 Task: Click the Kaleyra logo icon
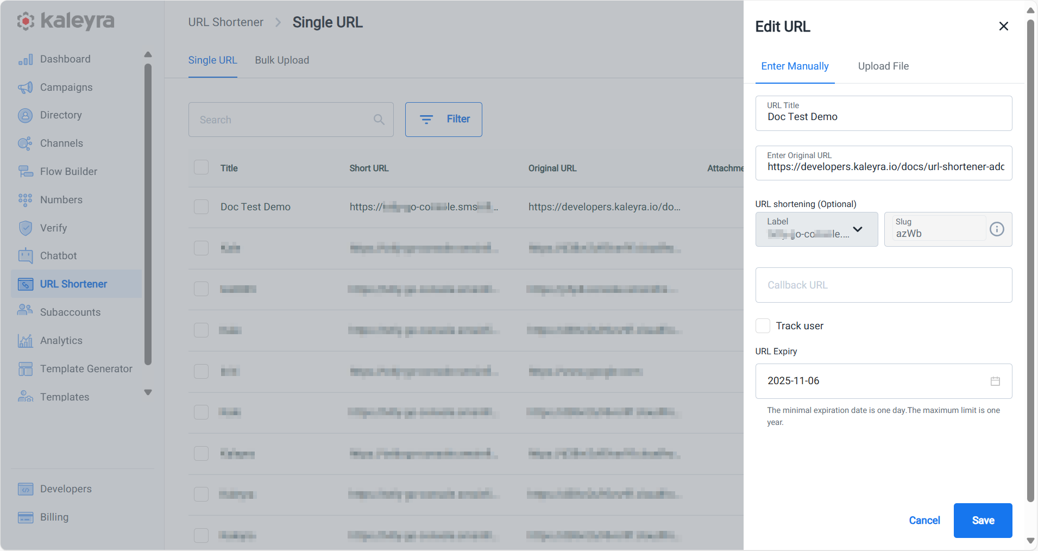click(26, 21)
